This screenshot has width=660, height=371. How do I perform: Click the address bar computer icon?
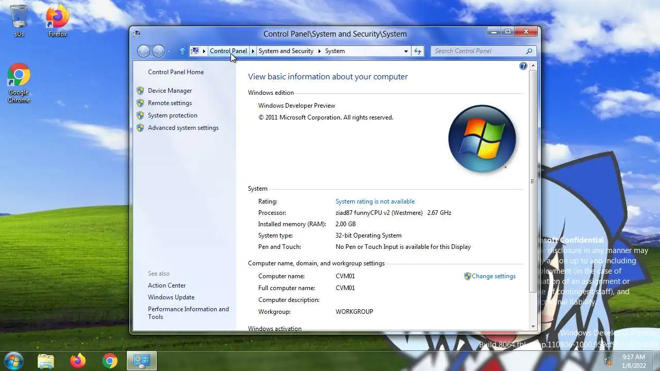coord(195,51)
